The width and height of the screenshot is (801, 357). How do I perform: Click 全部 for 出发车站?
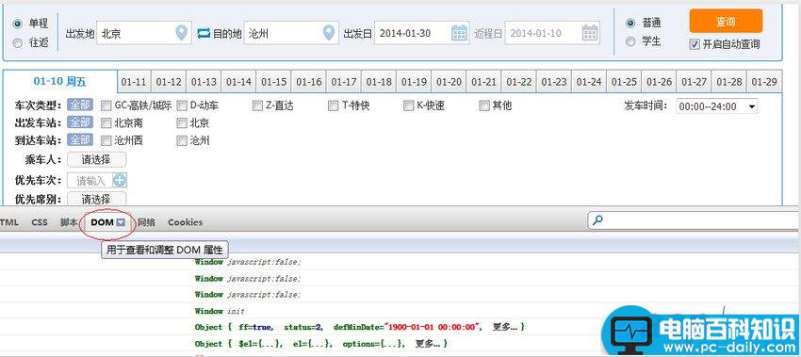coord(80,123)
